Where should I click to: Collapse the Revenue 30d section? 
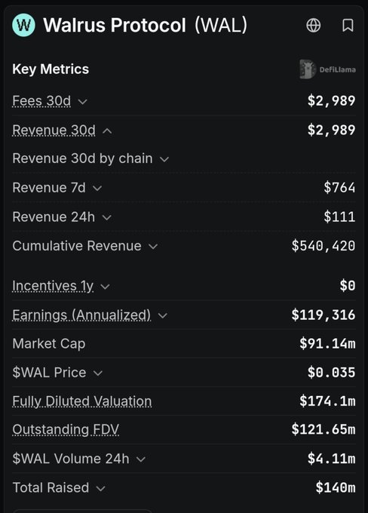tap(107, 131)
